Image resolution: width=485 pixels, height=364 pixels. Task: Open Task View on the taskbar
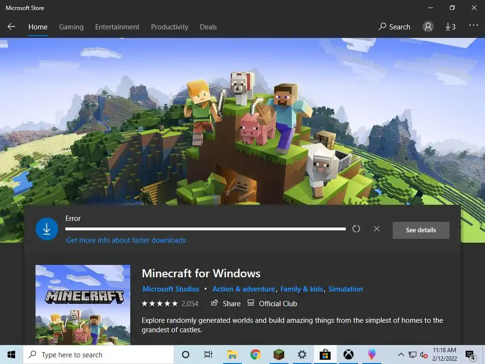click(x=208, y=355)
